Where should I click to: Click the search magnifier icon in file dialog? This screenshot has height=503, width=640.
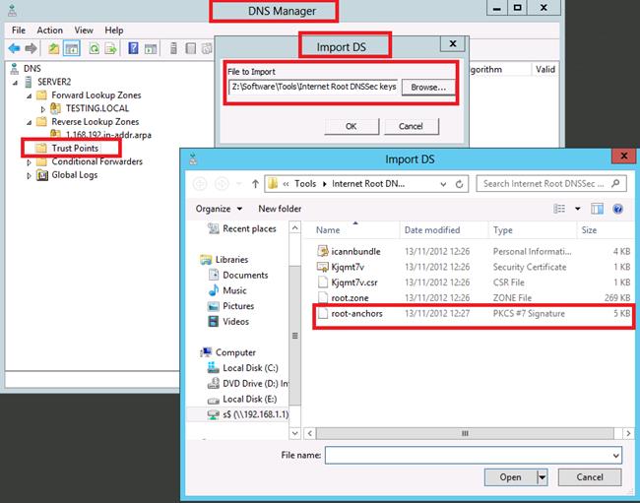tap(615, 183)
